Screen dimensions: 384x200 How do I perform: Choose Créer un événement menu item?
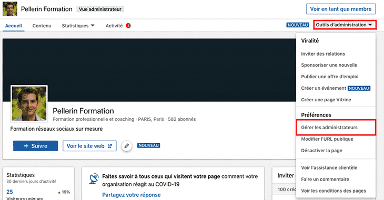(x=324, y=88)
